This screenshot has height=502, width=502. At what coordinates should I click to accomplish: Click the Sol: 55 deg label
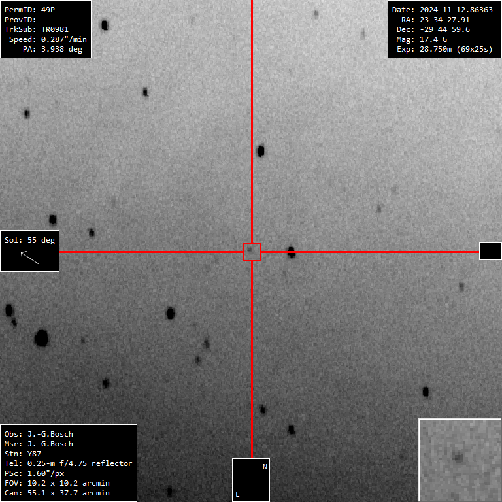tap(30, 240)
